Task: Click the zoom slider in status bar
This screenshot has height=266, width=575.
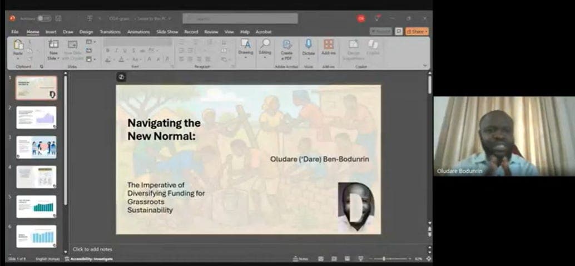Action: [383, 259]
